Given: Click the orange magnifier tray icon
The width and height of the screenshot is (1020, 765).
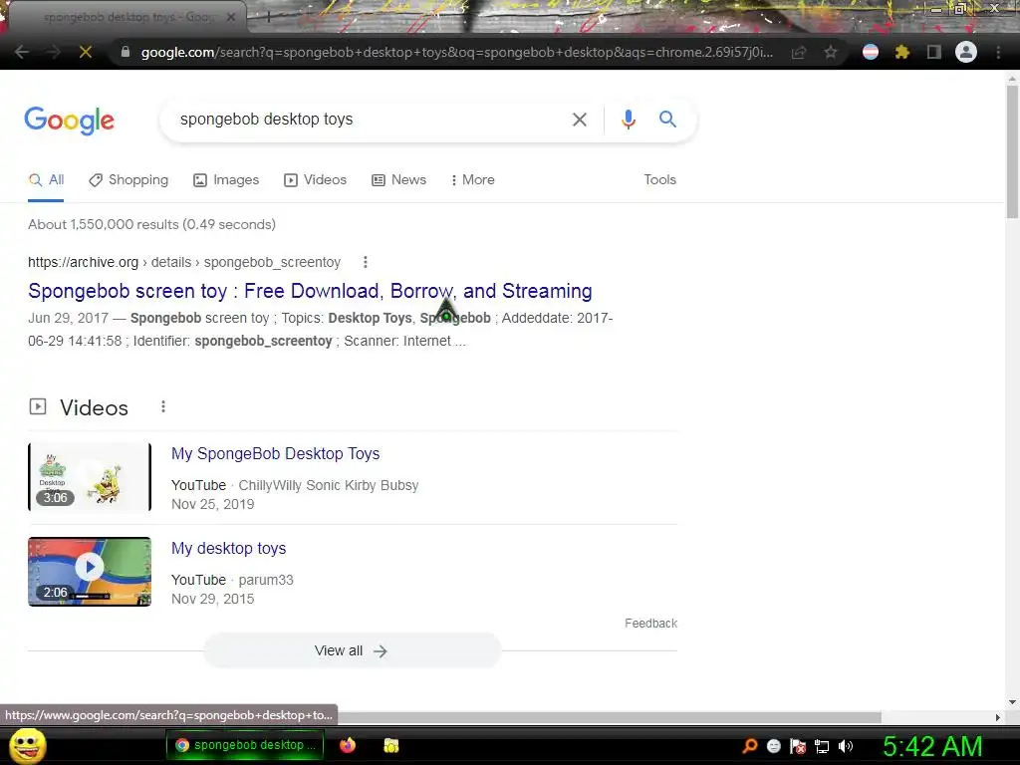Looking at the screenshot, I should (750, 746).
